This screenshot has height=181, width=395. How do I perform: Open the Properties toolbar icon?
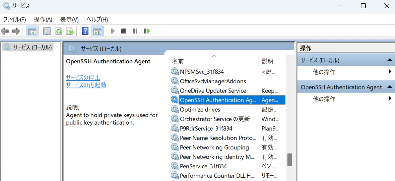point(47,31)
